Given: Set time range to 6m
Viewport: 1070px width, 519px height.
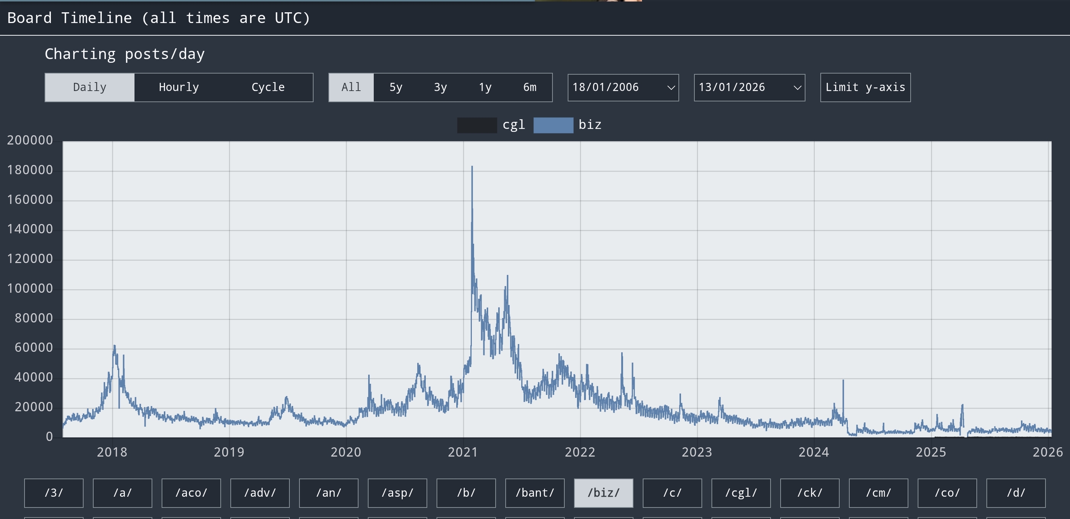Looking at the screenshot, I should tap(529, 87).
